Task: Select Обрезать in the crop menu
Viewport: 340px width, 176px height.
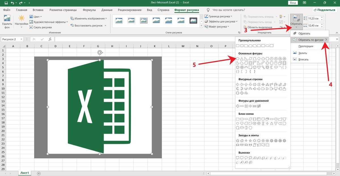Action: click(x=309, y=34)
